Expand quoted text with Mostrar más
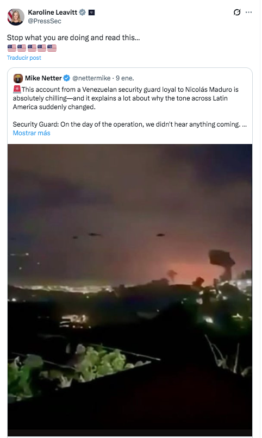The height and width of the screenshot is (438, 262). 32,133
